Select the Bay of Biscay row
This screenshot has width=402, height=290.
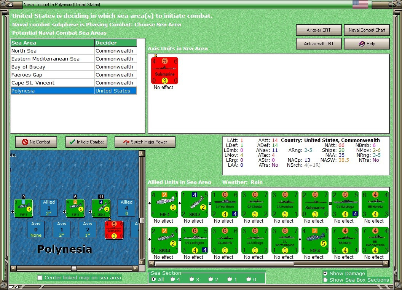point(73,67)
